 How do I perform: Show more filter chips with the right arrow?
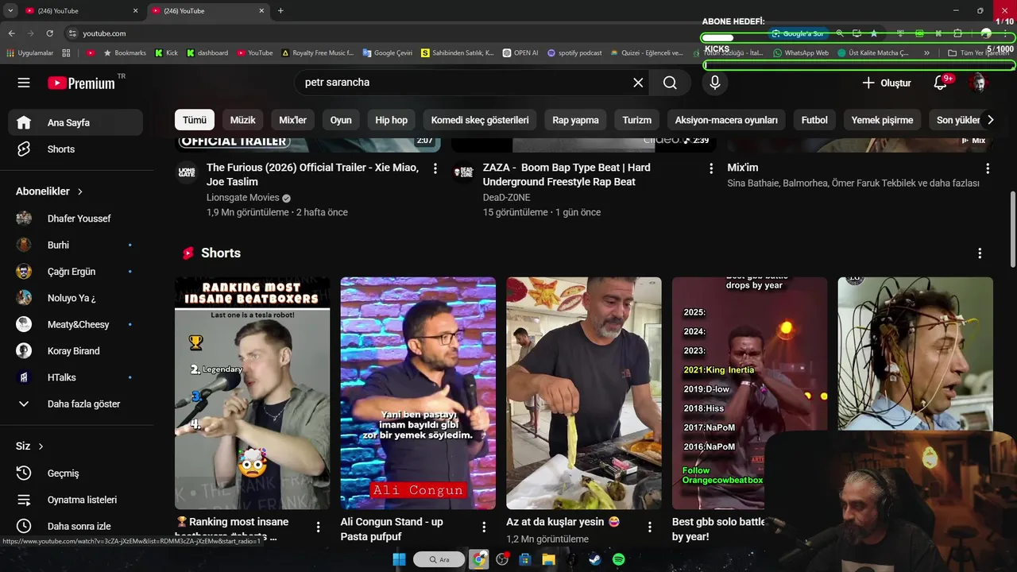point(990,120)
